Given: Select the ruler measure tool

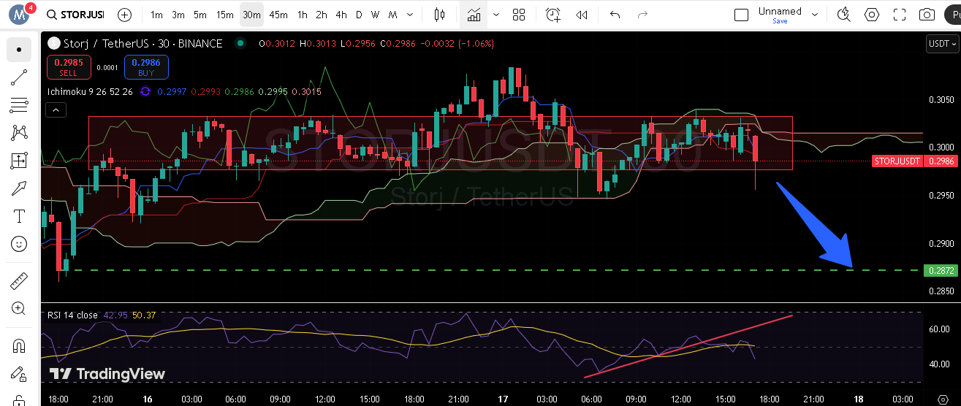Looking at the screenshot, I should point(19,280).
